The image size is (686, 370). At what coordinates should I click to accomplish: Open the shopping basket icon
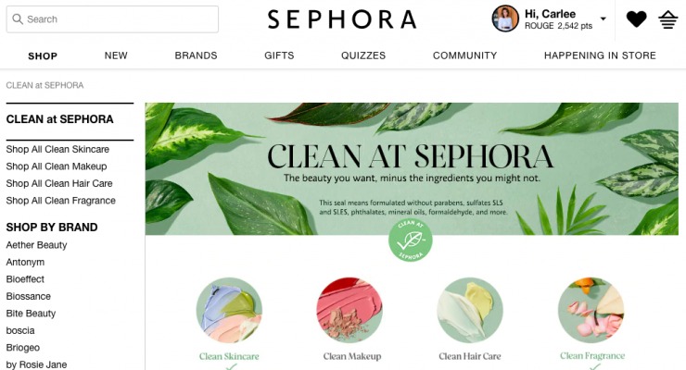pyautogui.click(x=668, y=19)
